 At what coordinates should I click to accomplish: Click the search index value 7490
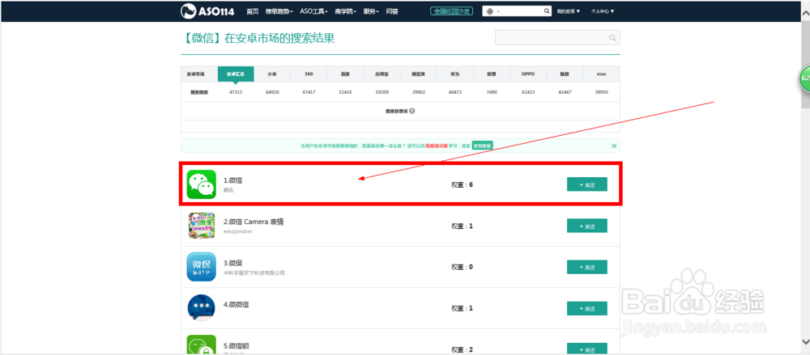coord(492,92)
